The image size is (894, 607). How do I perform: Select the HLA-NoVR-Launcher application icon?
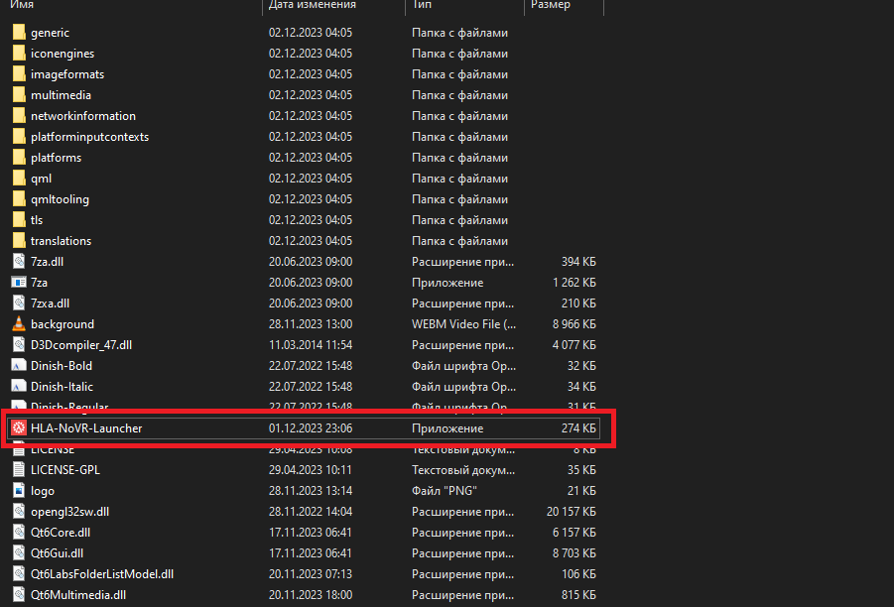[19, 427]
